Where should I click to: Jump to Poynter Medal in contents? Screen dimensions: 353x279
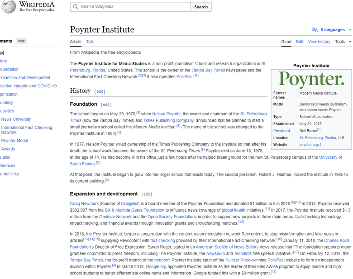[x=14, y=141]
